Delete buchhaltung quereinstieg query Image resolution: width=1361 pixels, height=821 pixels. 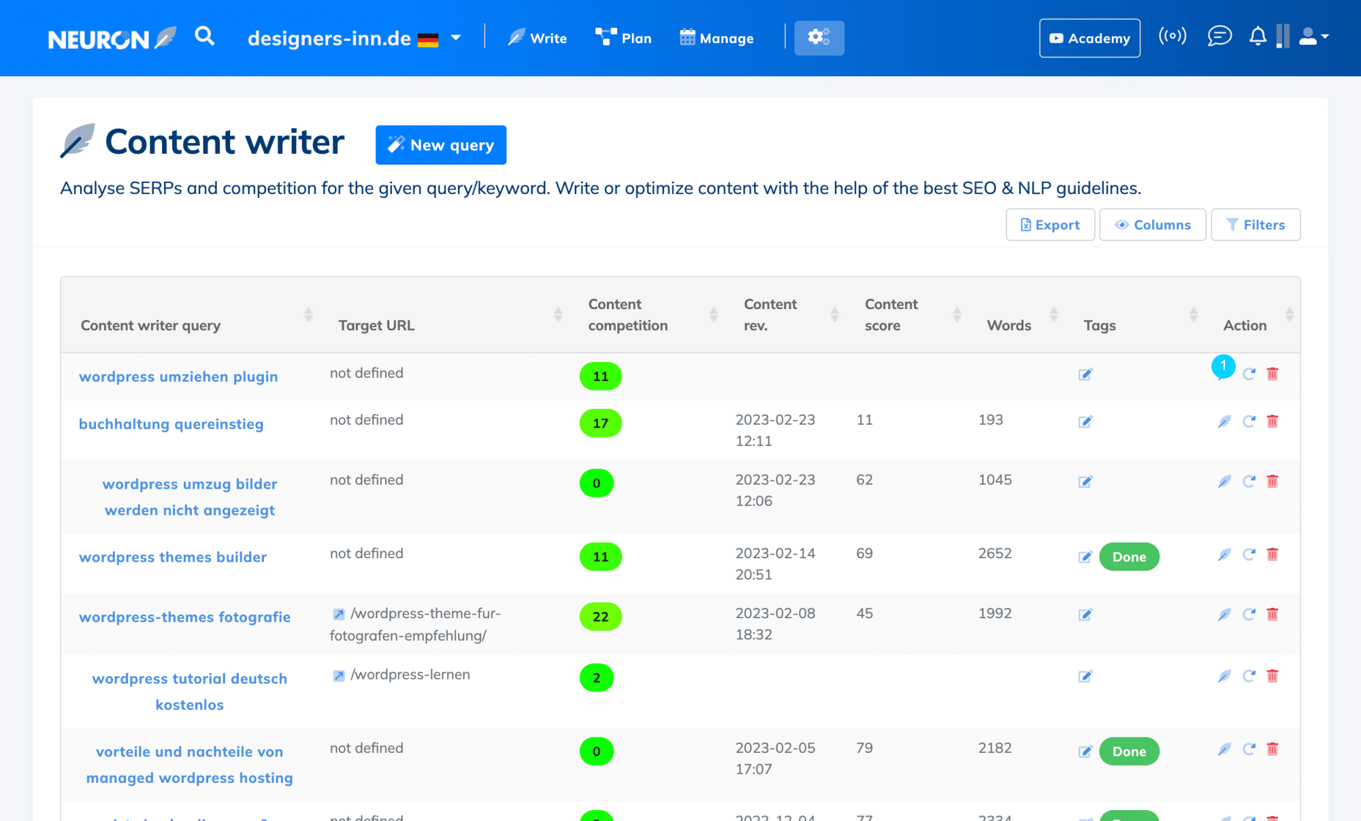click(x=1273, y=421)
